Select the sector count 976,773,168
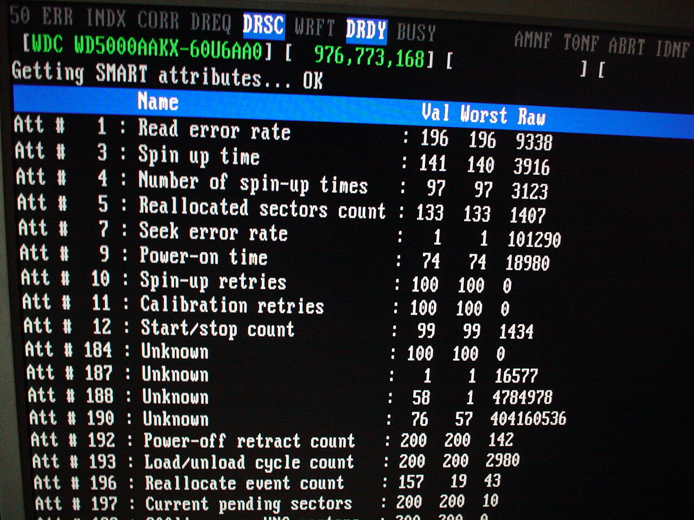 (x=369, y=55)
